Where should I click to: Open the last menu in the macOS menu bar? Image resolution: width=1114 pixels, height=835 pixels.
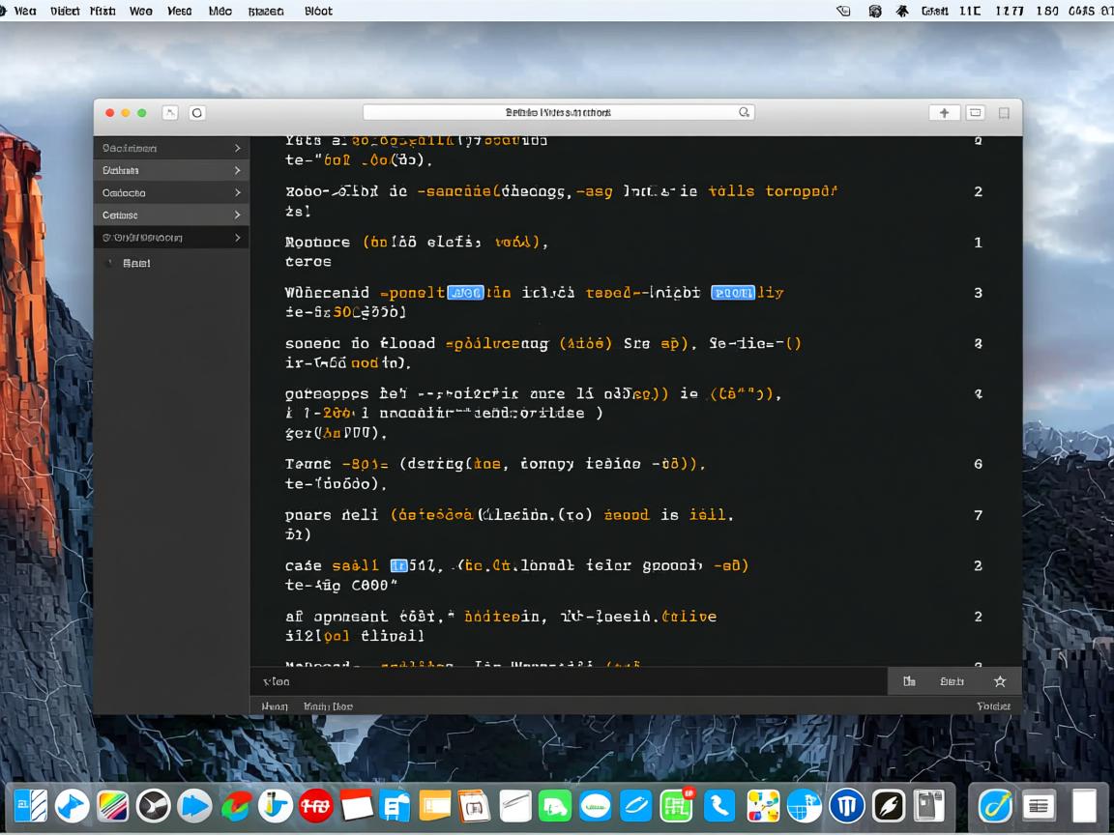(x=318, y=11)
